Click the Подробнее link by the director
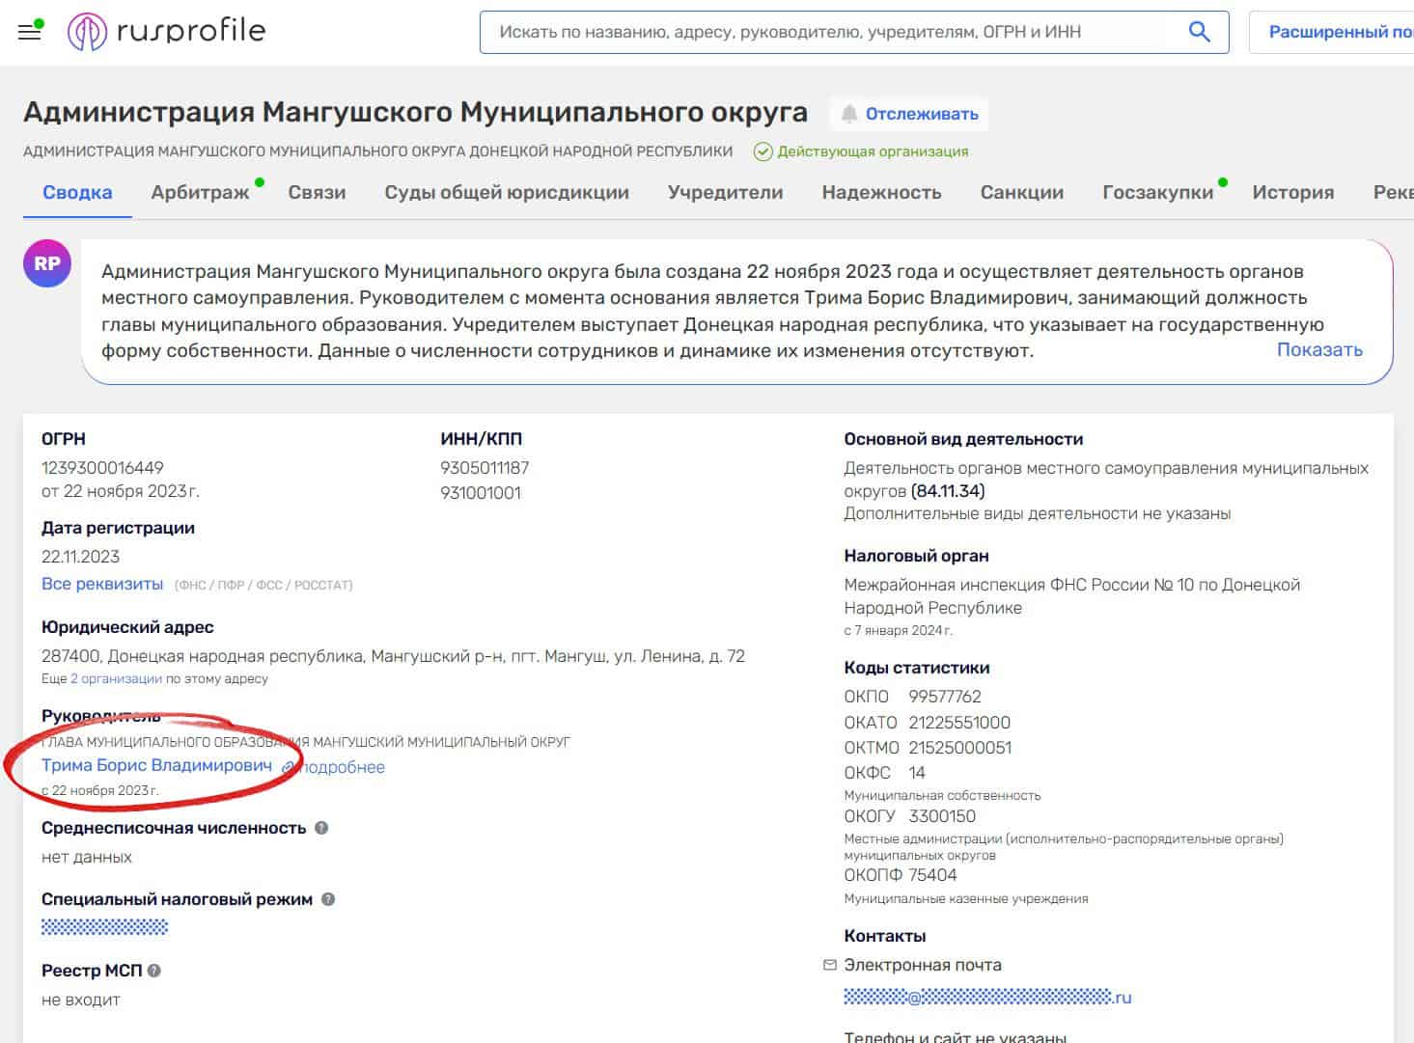Screen dimensions: 1414x1043 [x=341, y=767]
